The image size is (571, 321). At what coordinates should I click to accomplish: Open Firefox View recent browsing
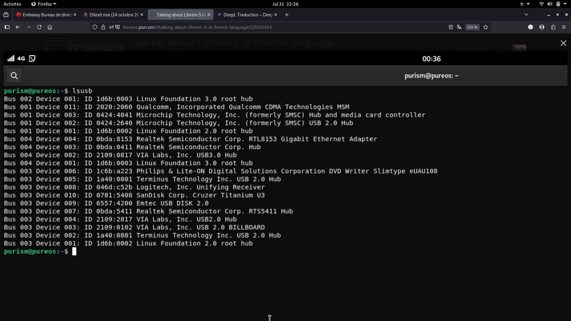pyautogui.click(x=6, y=15)
